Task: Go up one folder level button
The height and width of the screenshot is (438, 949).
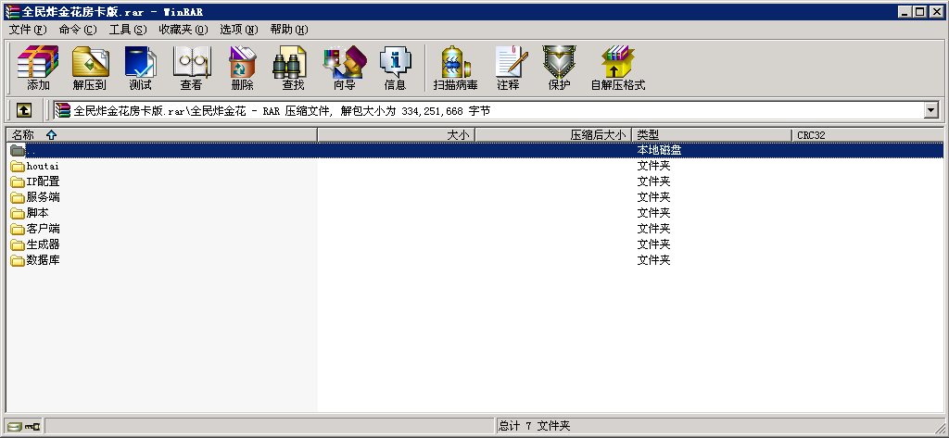Action: tap(24, 110)
